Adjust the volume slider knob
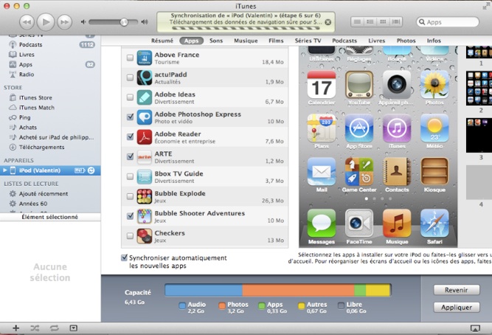This screenshot has width=492, height=335. (124, 22)
